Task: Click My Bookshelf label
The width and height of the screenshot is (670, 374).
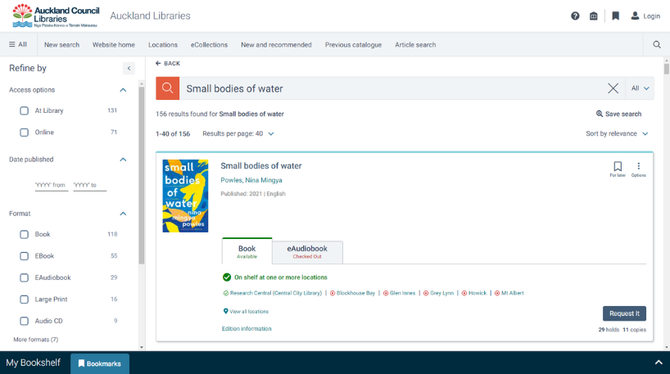Action: [x=34, y=363]
